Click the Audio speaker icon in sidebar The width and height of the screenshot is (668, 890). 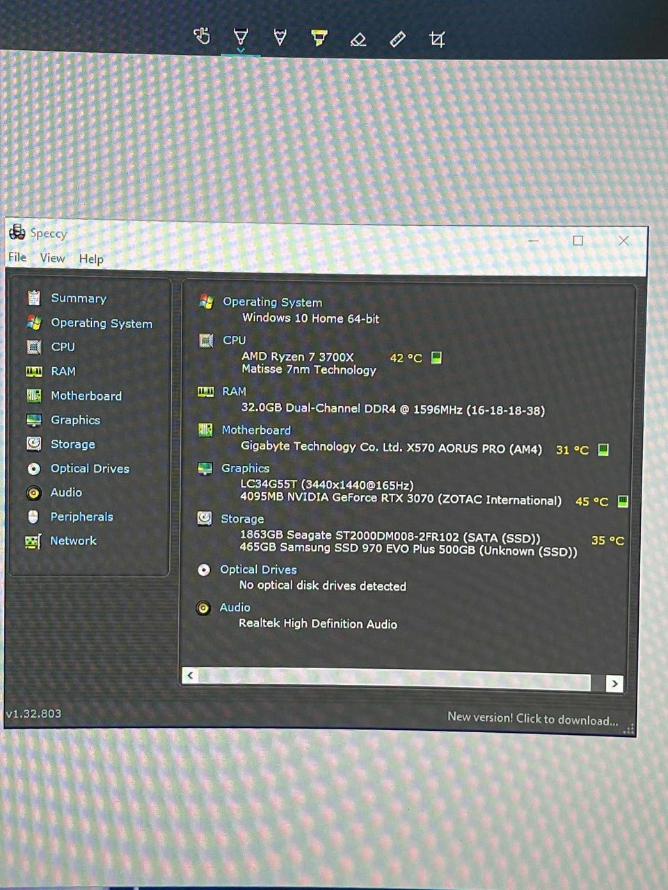33,493
